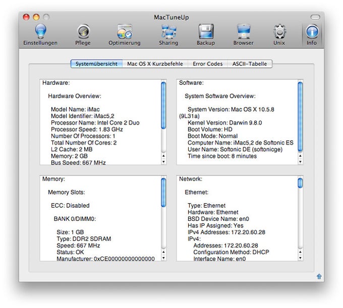Viewport: 343px width, 308px height.
Task: Click 'BSD Device Name: en0' line
Action: [x=218, y=219]
